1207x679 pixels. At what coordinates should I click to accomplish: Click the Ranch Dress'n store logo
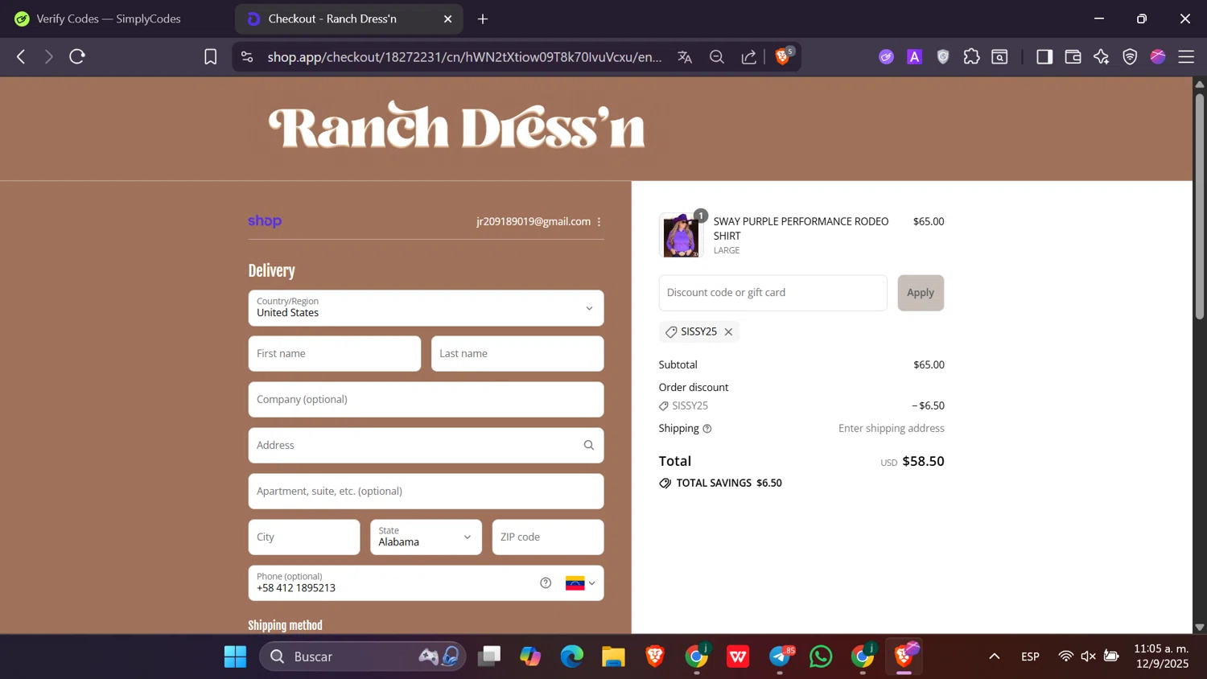[456, 126]
